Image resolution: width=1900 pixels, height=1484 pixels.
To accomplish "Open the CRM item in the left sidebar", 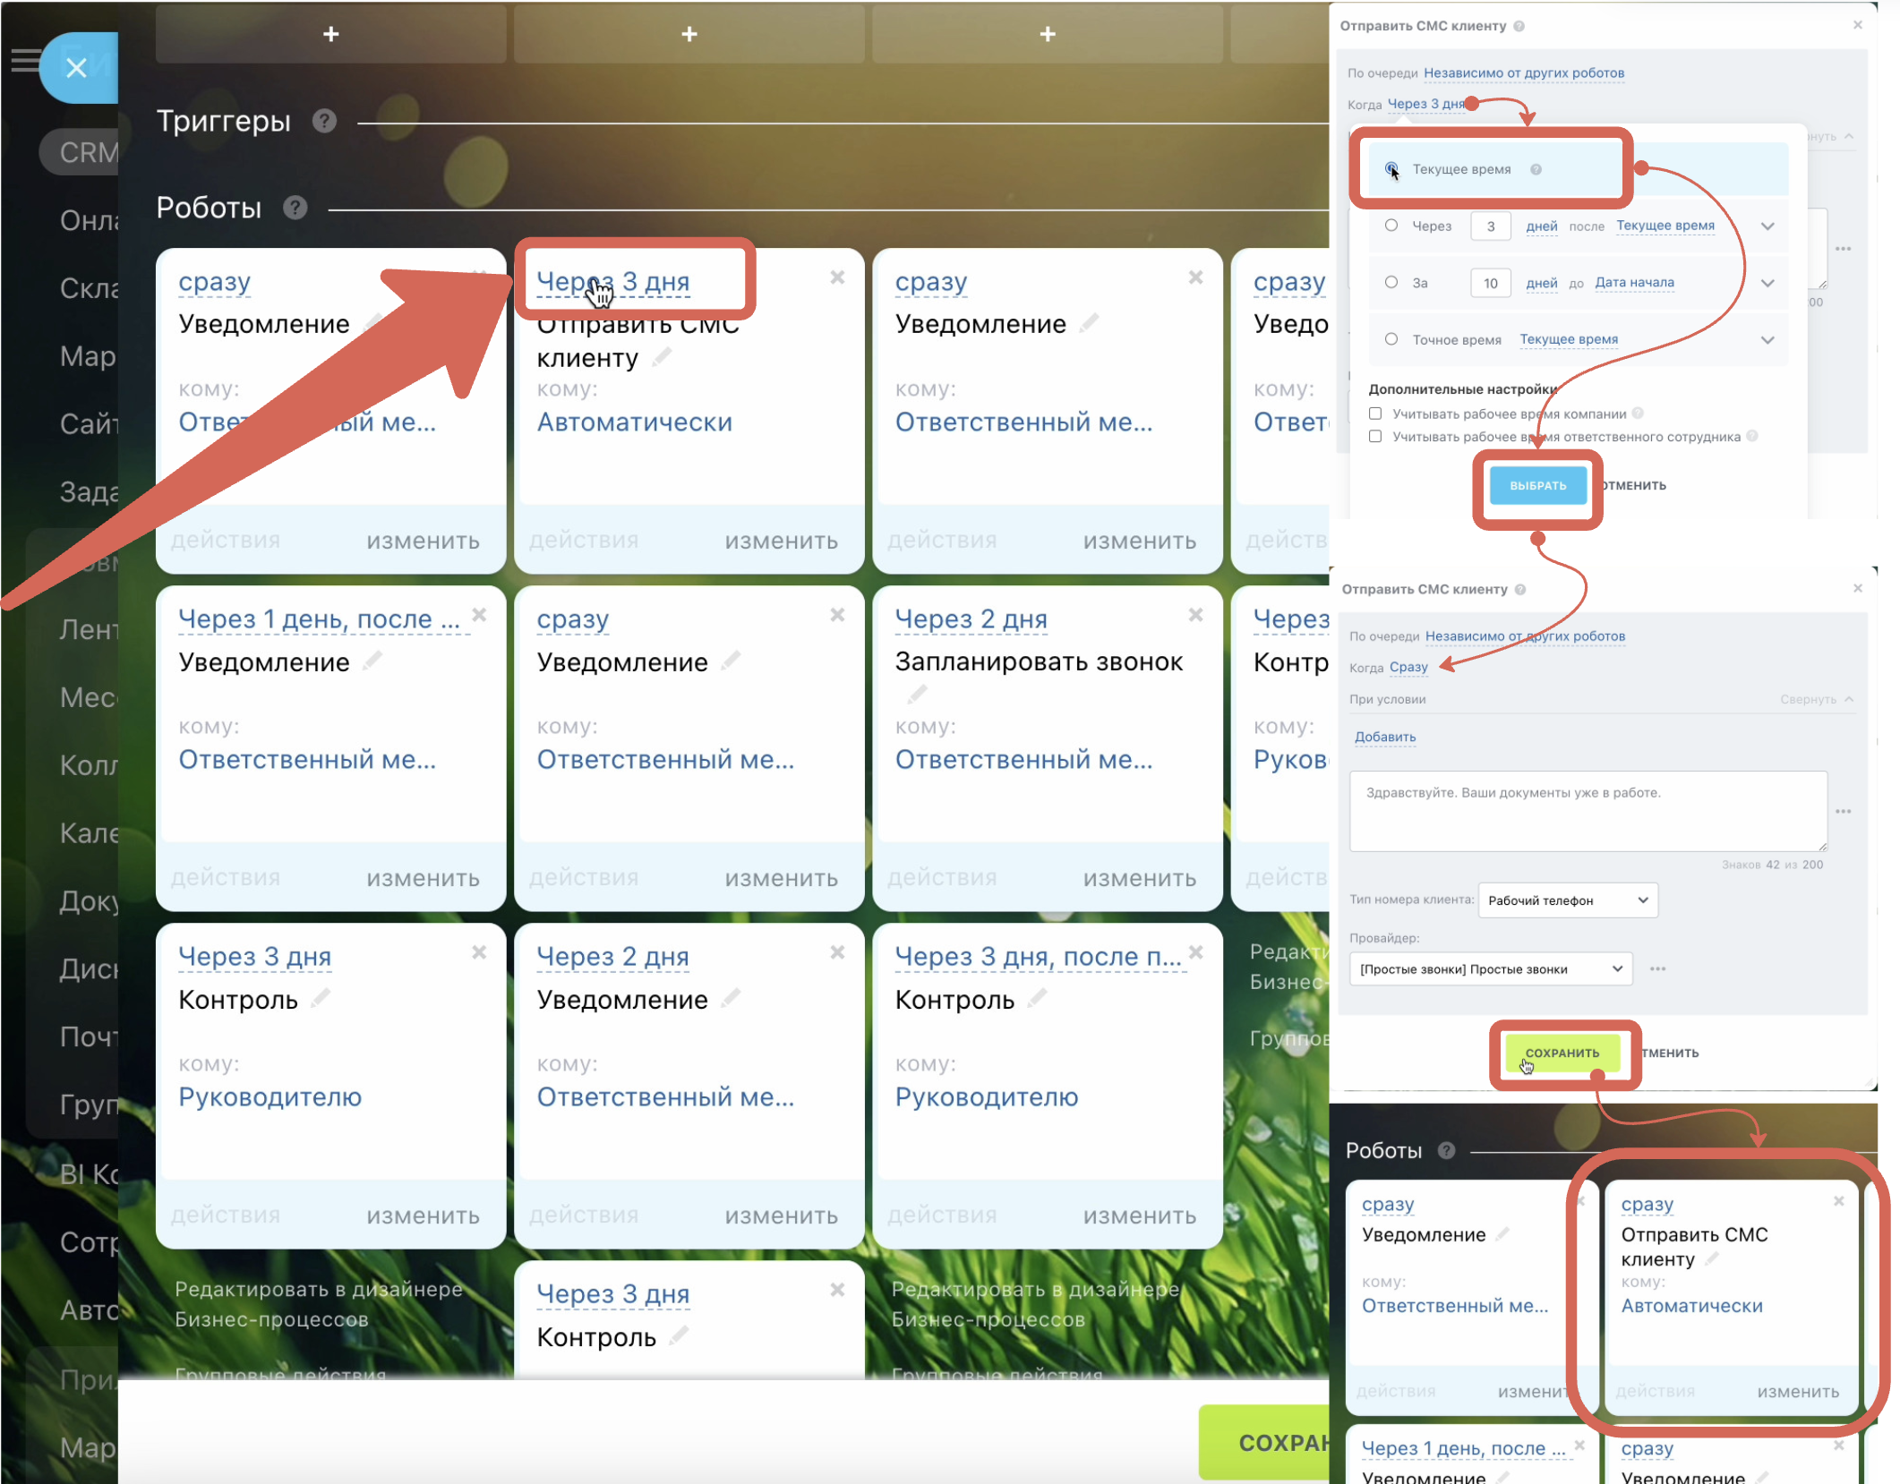I will pyautogui.click(x=87, y=152).
